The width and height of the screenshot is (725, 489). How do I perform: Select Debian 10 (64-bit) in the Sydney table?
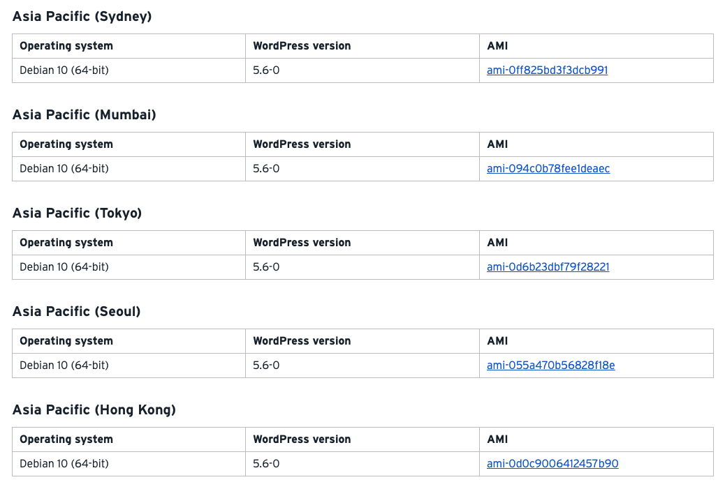click(x=64, y=70)
